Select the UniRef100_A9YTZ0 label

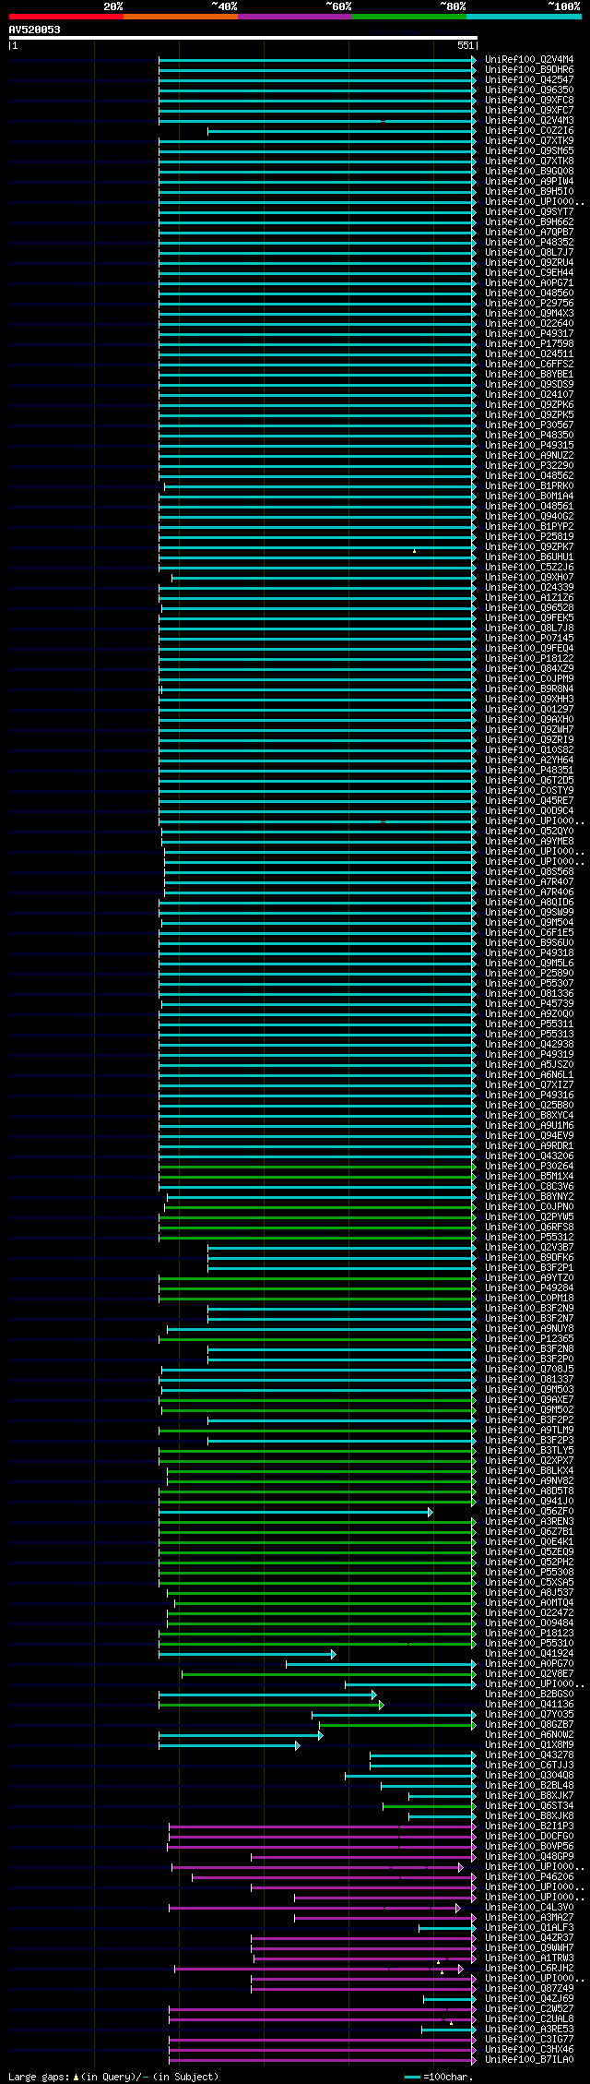point(529,1278)
